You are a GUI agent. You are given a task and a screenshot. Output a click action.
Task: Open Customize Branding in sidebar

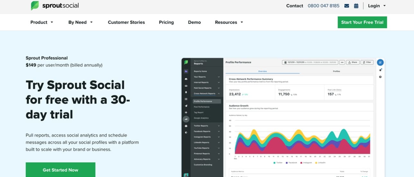point(203,165)
